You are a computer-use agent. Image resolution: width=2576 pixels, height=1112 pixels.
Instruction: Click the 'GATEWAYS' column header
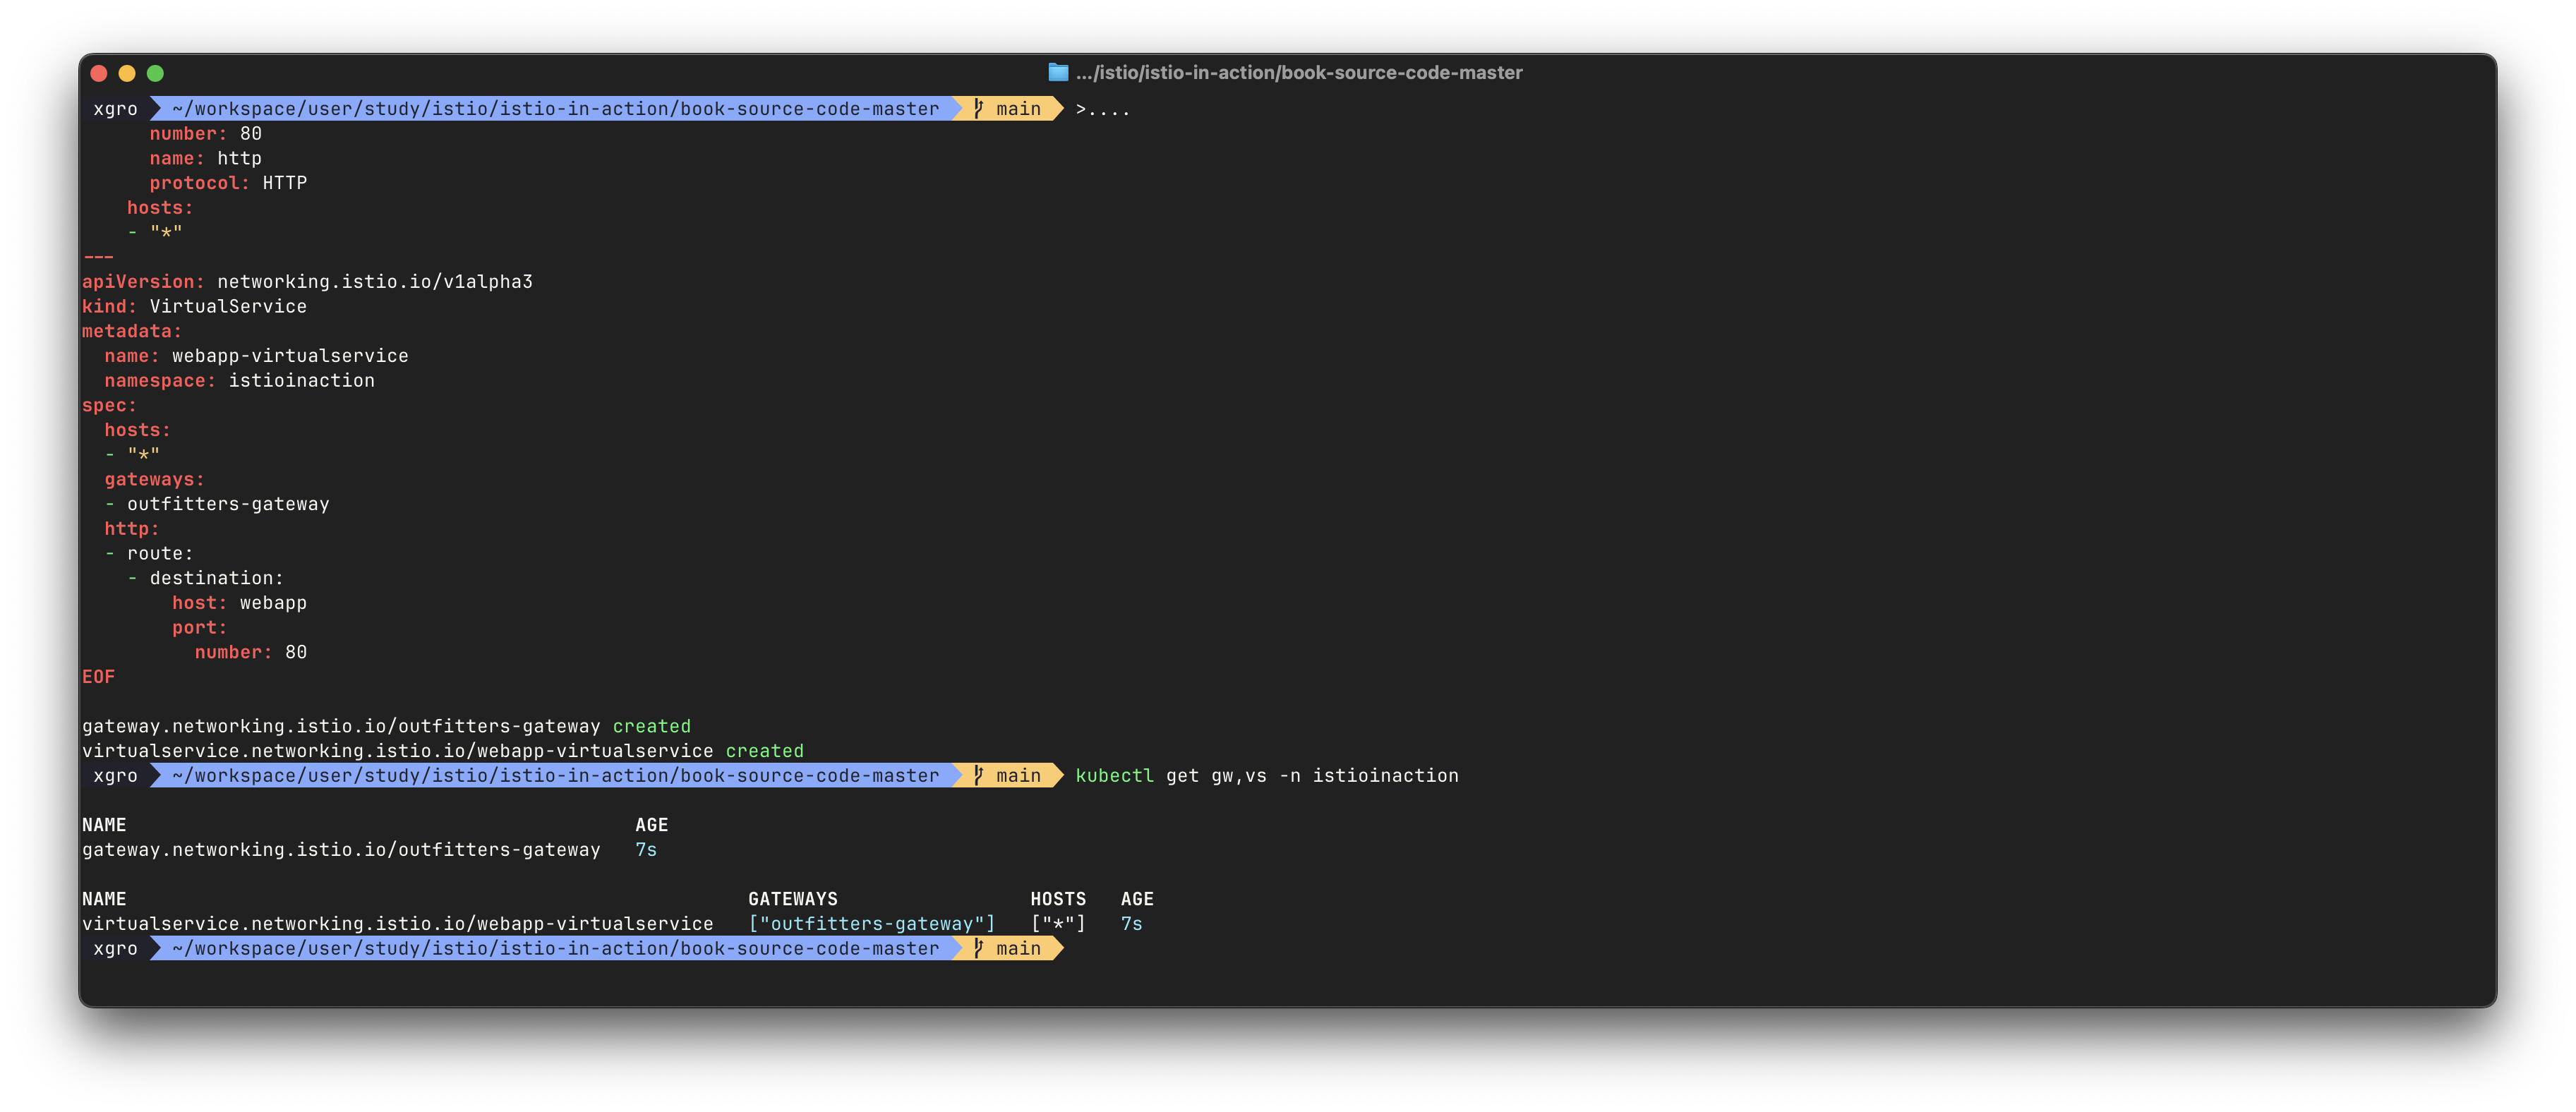[793, 898]
